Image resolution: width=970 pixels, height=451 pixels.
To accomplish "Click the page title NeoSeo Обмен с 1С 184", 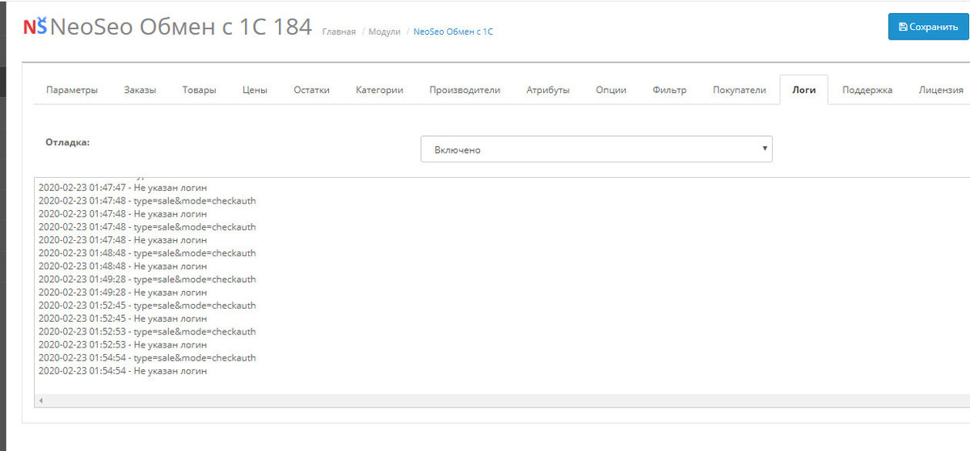I will pyautogui.click(x=180, y=27).
